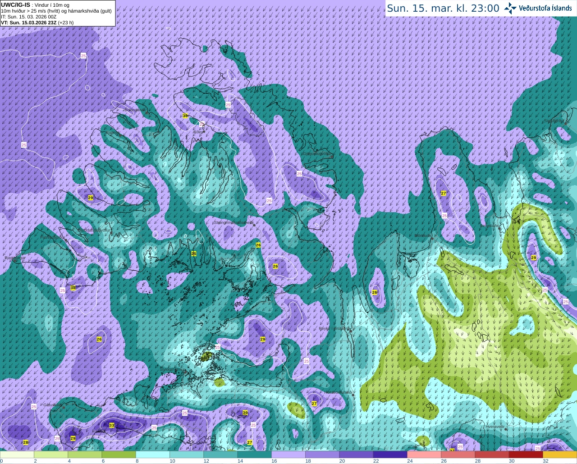Click the Holtavörðuheiði station label
This screenshot has height=464, width=577.
(338, 392)
